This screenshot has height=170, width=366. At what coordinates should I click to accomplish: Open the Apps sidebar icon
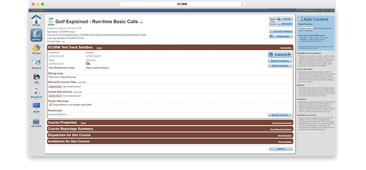[36, 107]
